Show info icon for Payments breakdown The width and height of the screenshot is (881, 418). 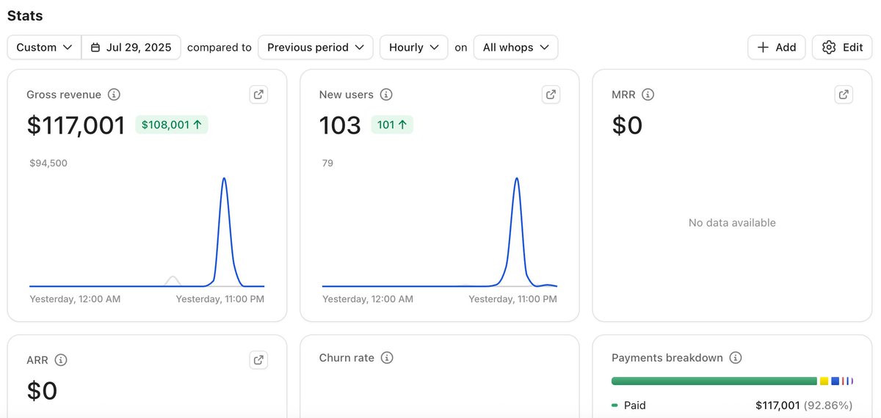click(x=736, y=358)
